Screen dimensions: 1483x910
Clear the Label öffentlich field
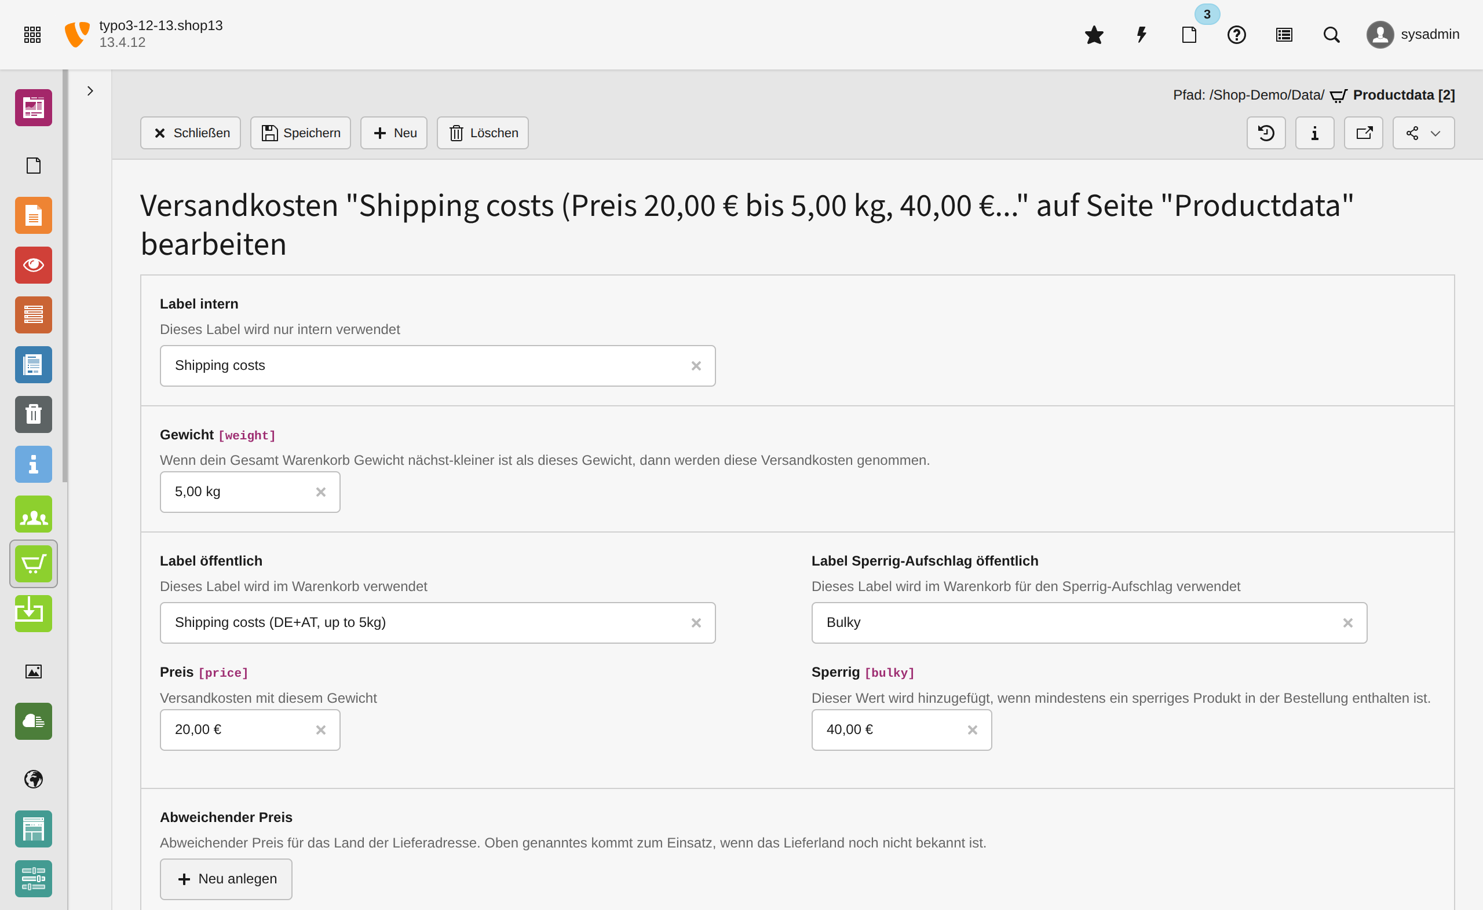(696, 623)
